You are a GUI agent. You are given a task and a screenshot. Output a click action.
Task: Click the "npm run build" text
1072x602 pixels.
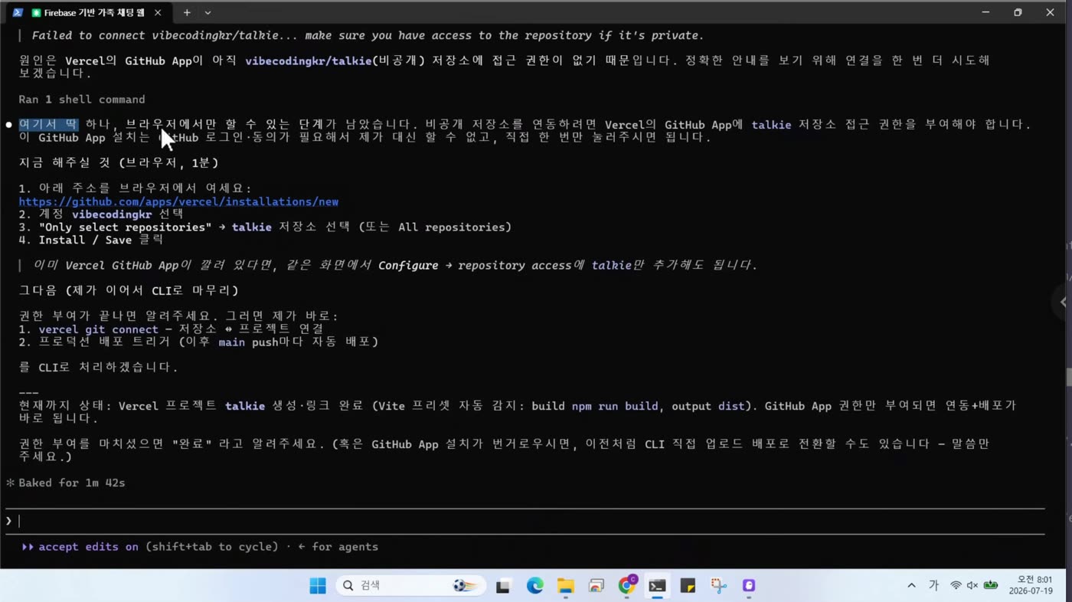615,407
